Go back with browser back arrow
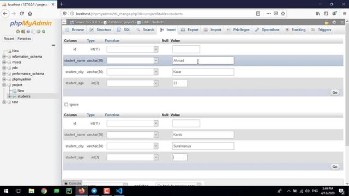The height and width of the screenshot is (196, 349). [x=5, y=14]
